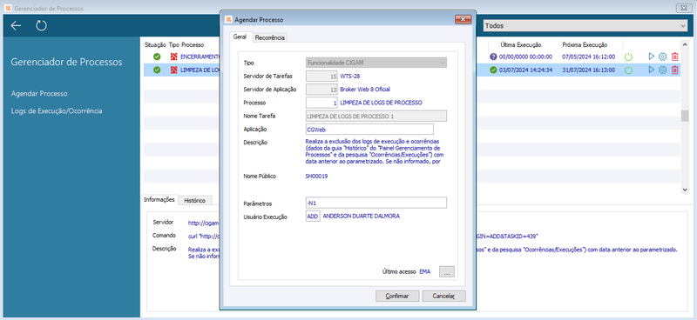Click the Processo number field
The width and height of the screenshot is (697, 320).
321,103
